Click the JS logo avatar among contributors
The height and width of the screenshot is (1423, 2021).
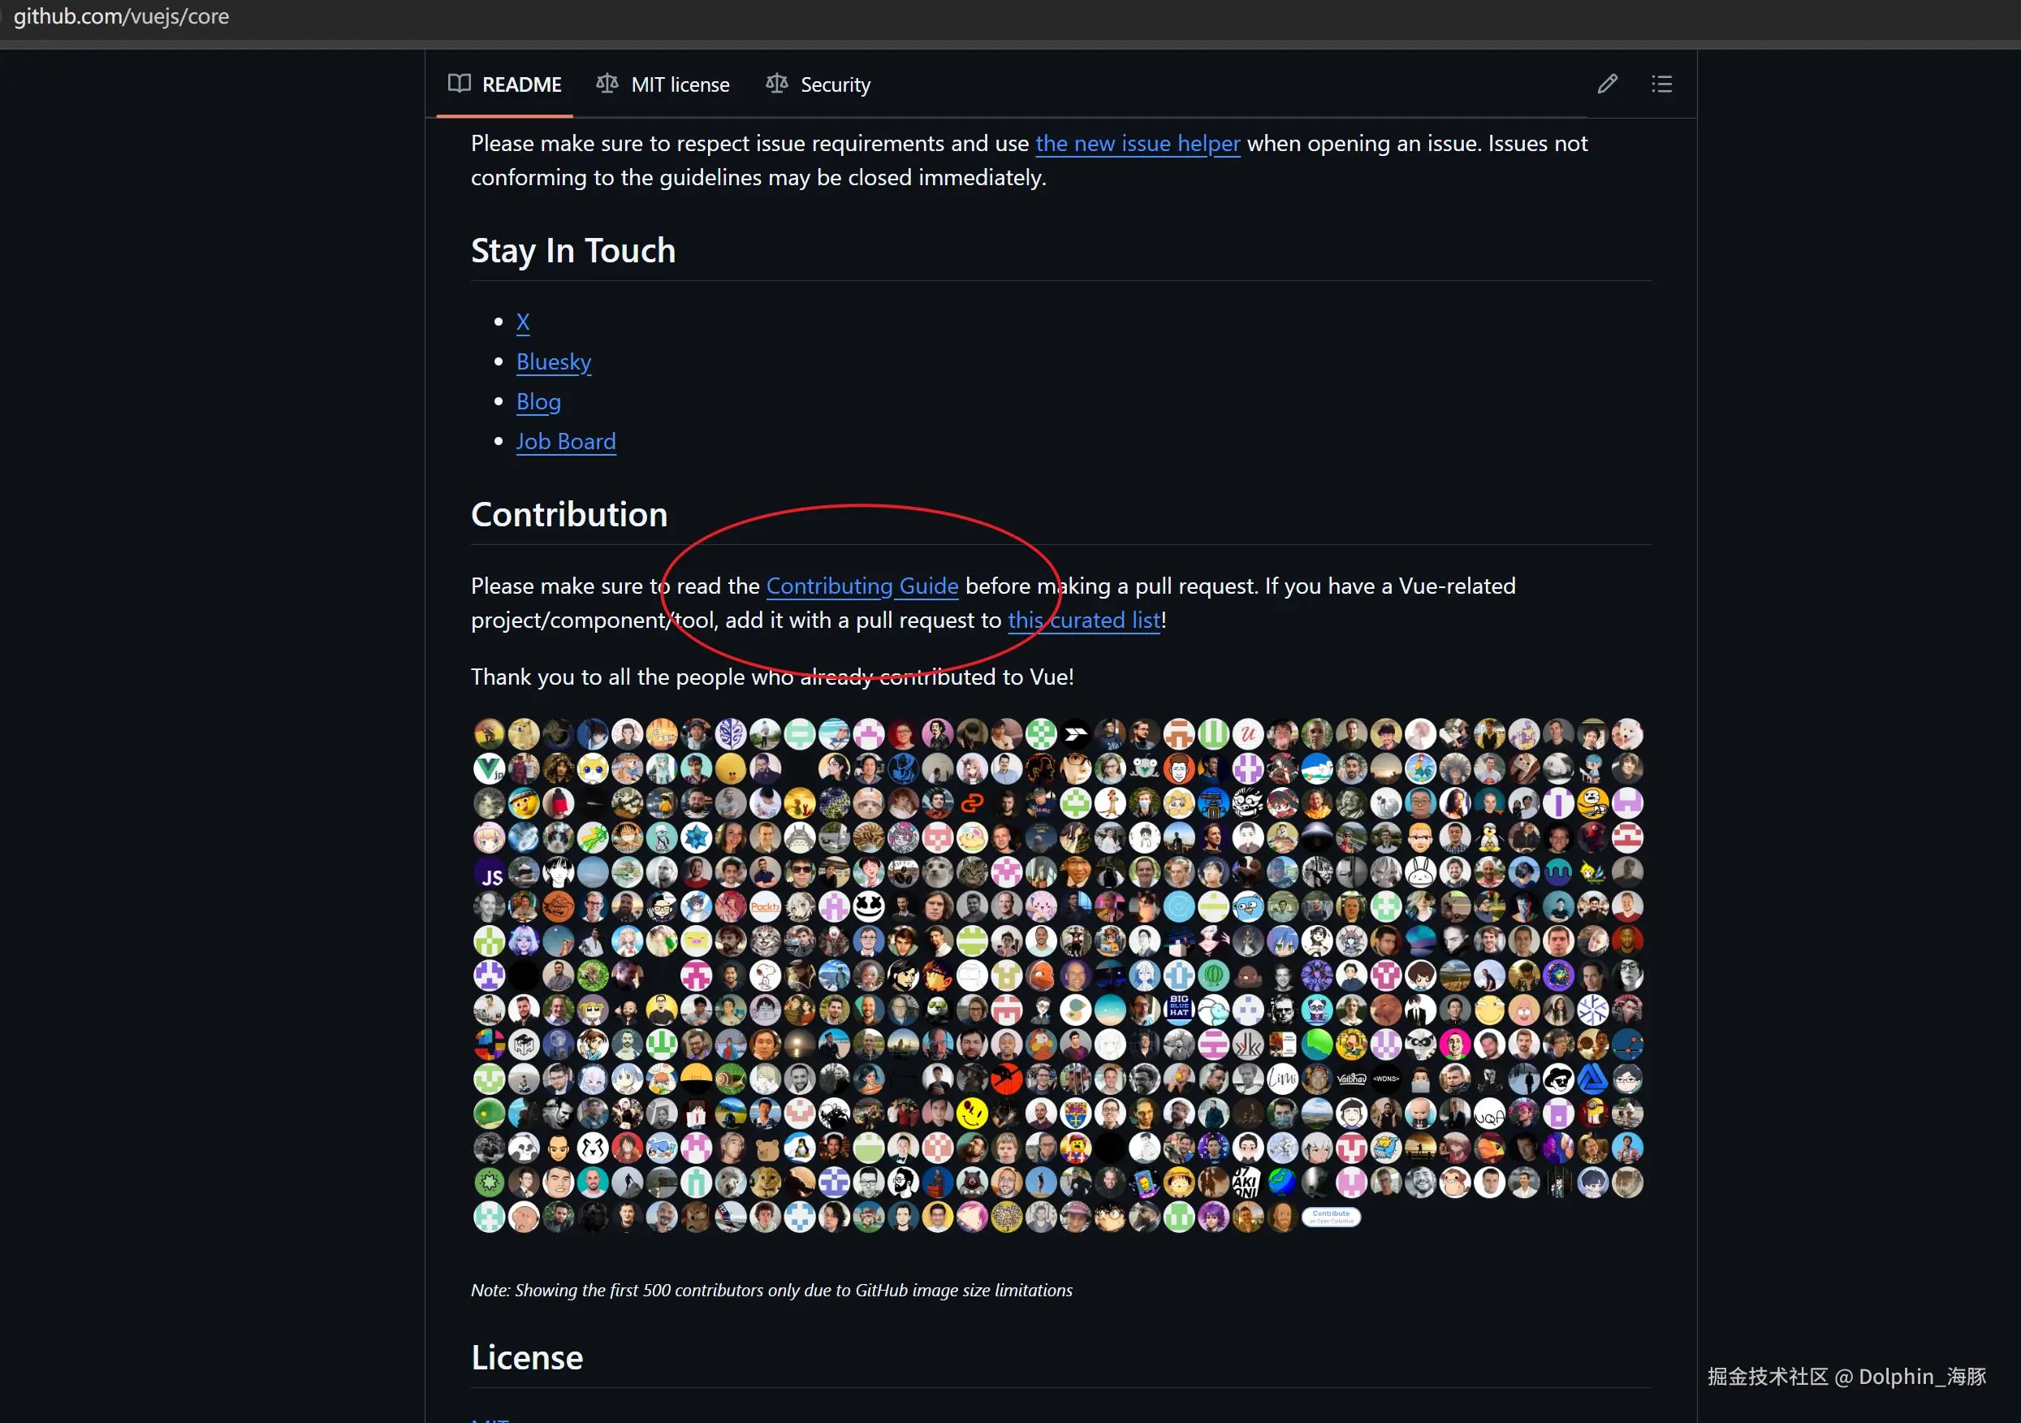coord(490,872)
